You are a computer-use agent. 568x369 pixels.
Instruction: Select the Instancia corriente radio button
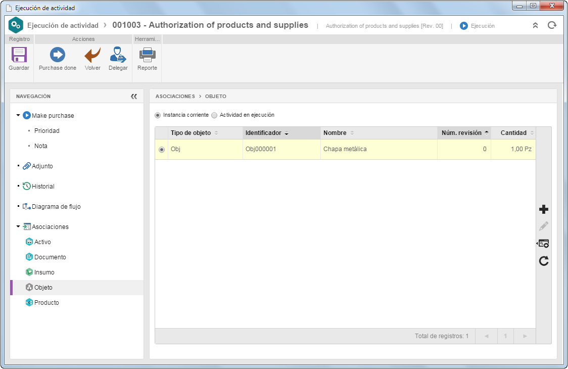point(158,115)
